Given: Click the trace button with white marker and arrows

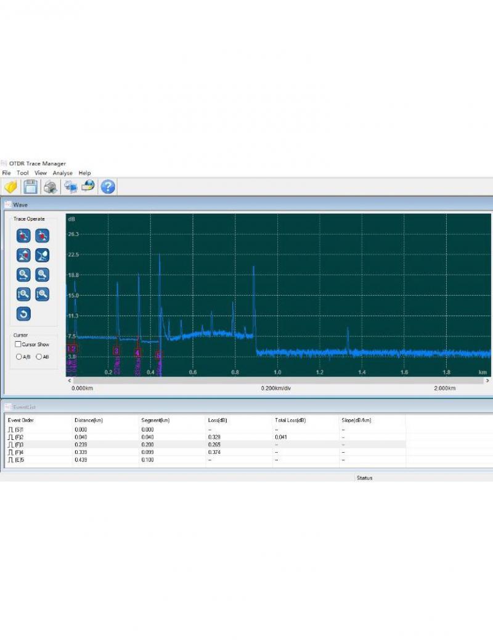Looking at the screenshot, I should (42, 255).
